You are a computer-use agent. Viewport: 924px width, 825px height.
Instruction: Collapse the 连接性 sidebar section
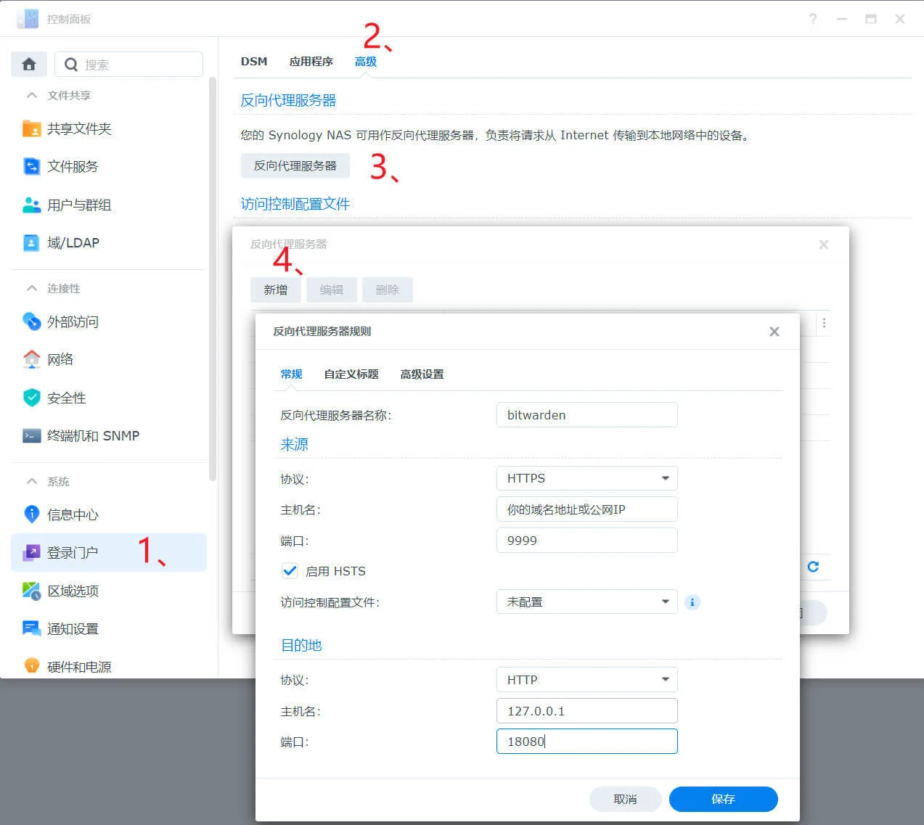click(31, 288)
